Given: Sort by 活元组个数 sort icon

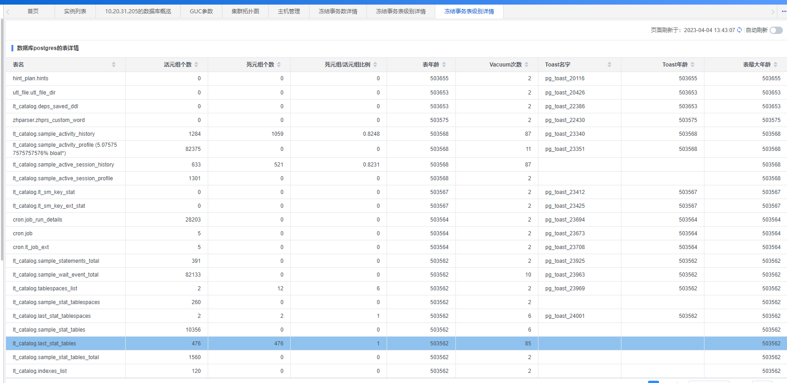Looking at the screenshot, I should pyautogui.click(x=196, y=65).
